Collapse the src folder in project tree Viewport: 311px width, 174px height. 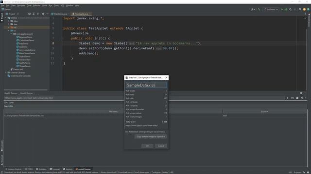coord(8,30)
